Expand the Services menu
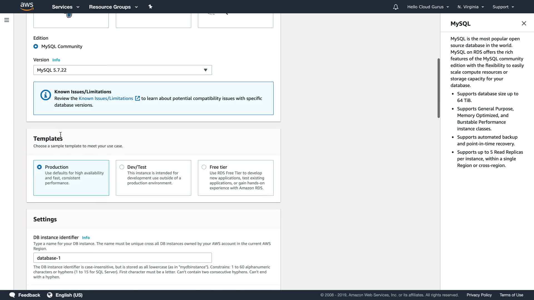This screenshot has height=300, width=534. [x=66, y=7]
